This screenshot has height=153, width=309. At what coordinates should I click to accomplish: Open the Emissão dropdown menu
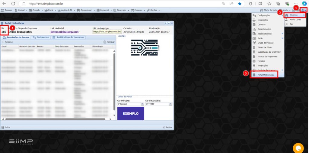click(36, 10)
